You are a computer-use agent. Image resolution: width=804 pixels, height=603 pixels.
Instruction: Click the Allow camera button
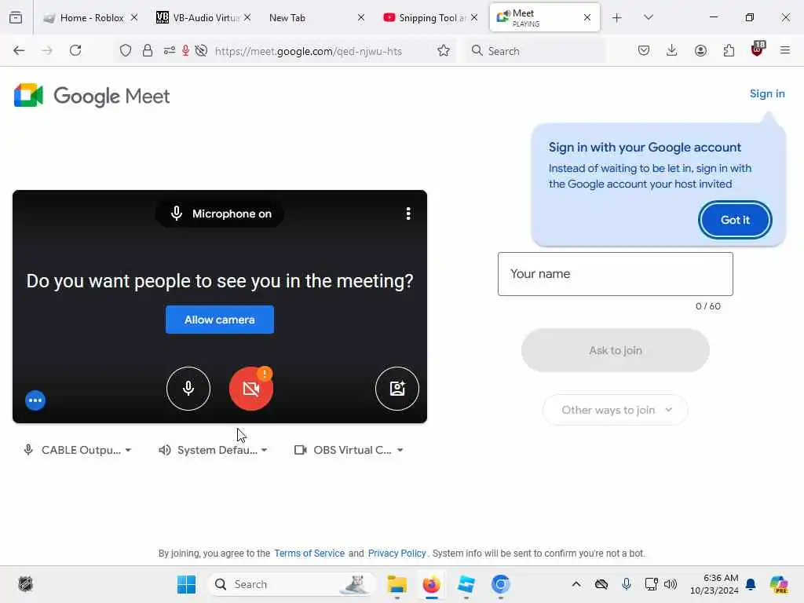pos(220,320)
